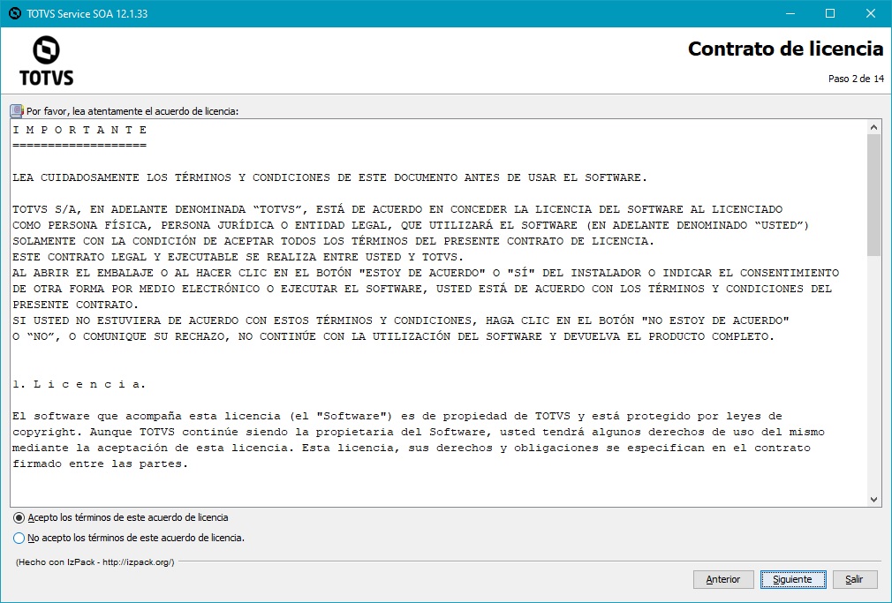Click the '1. L i c e n c i a.' section title
Image resolution: width=892 pixels, height=603 pixels.
[x=79, y=385]
